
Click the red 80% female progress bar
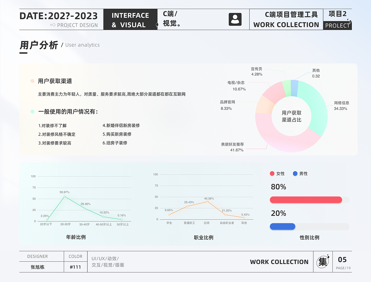point(306,200)
